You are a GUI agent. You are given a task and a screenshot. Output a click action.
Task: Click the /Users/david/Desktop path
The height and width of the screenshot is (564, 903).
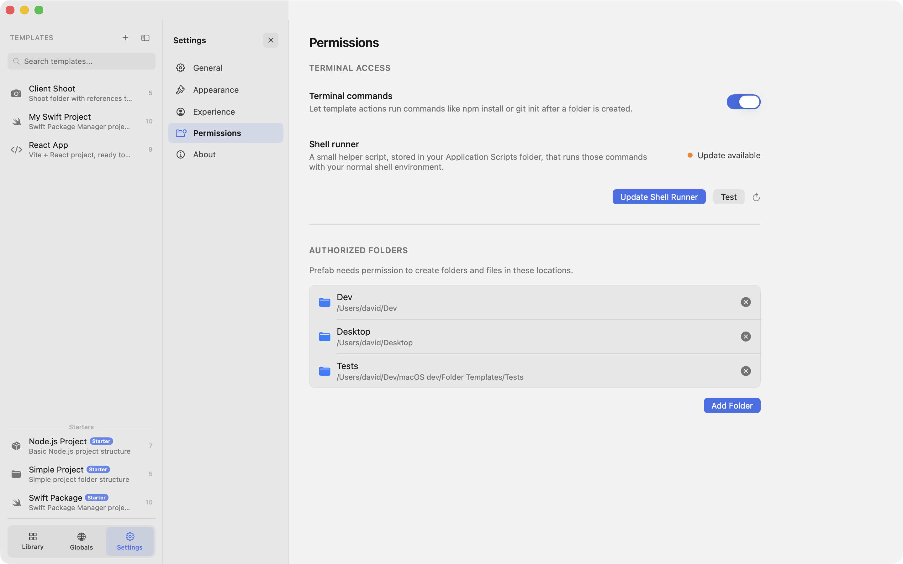375,342
